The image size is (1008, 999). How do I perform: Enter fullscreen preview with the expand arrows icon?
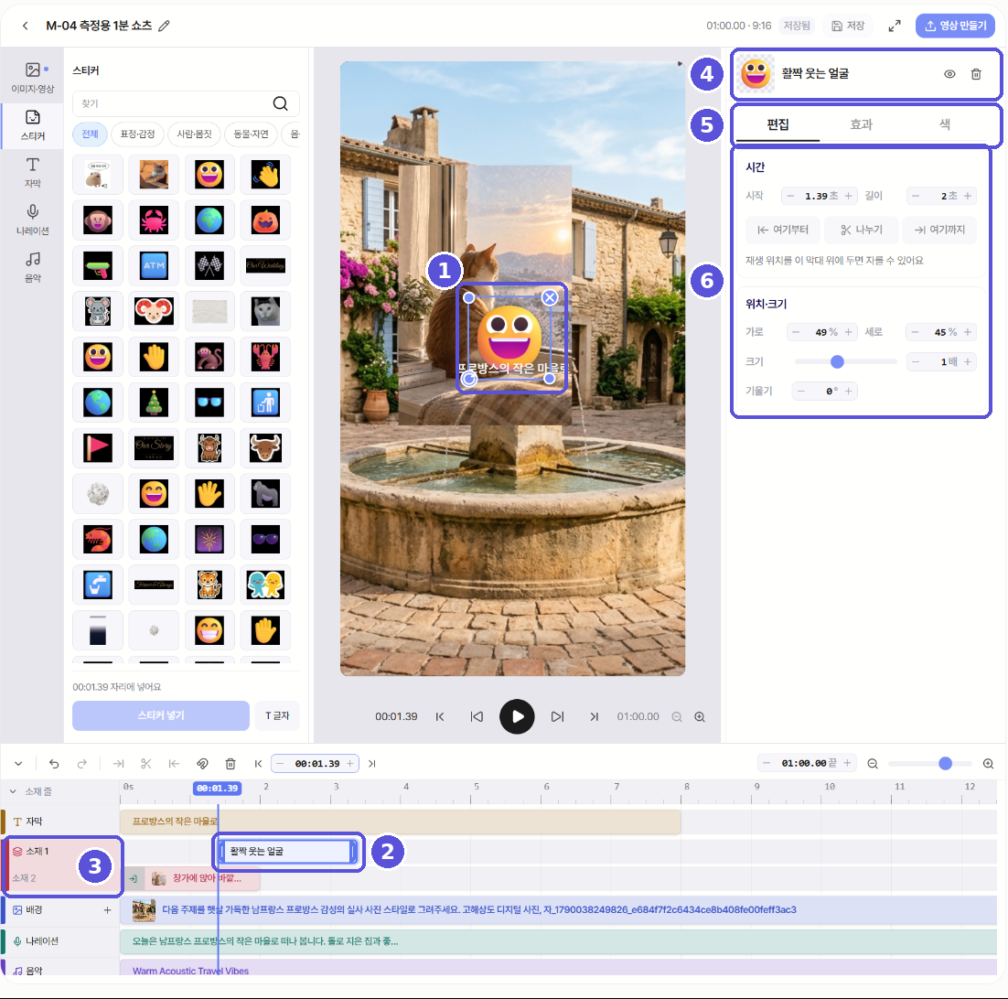click(x=895, y=26)
